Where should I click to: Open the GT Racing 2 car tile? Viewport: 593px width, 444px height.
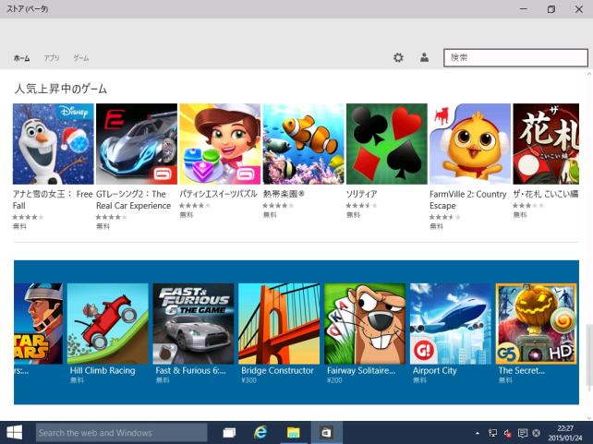137,144
